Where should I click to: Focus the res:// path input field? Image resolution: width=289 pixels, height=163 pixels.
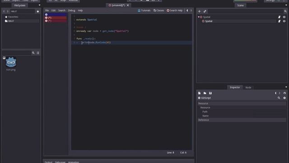[22, 11]
